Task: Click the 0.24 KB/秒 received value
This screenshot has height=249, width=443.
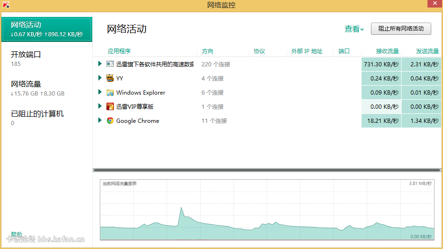Action: 381,79
